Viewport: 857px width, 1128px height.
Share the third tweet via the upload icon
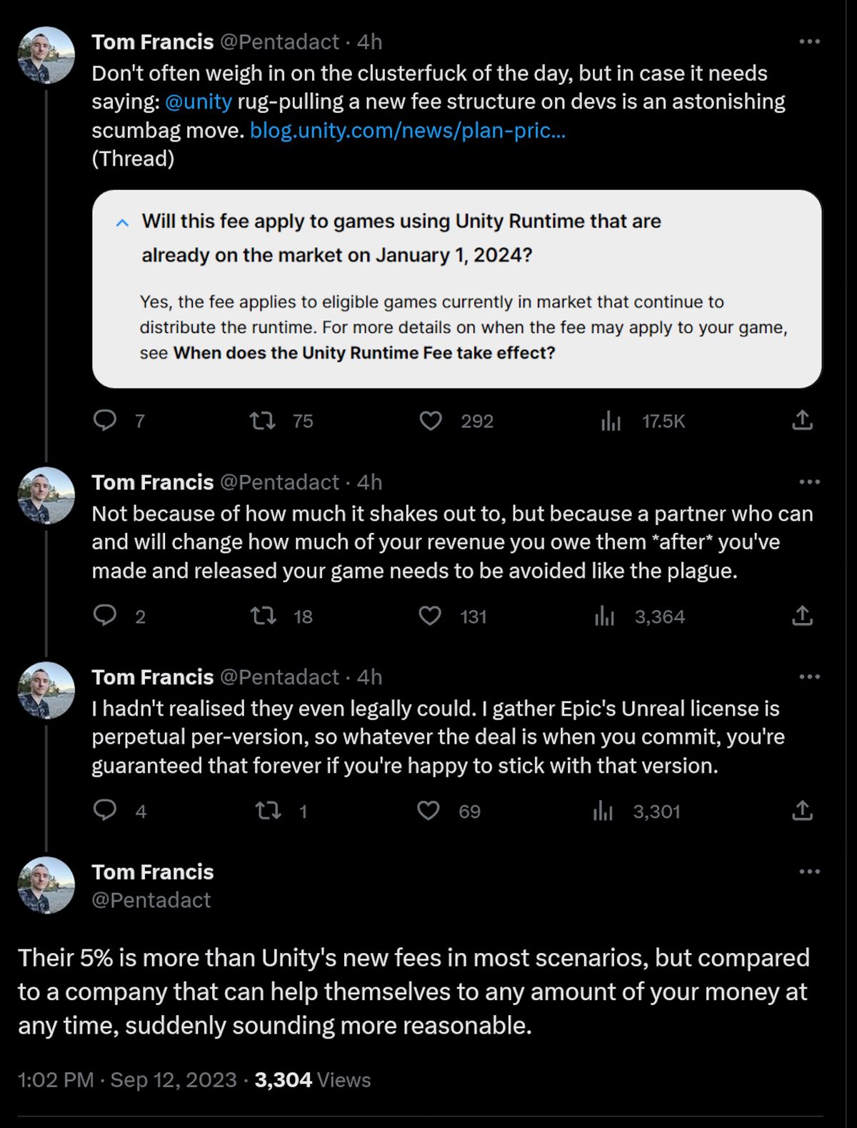806,811
